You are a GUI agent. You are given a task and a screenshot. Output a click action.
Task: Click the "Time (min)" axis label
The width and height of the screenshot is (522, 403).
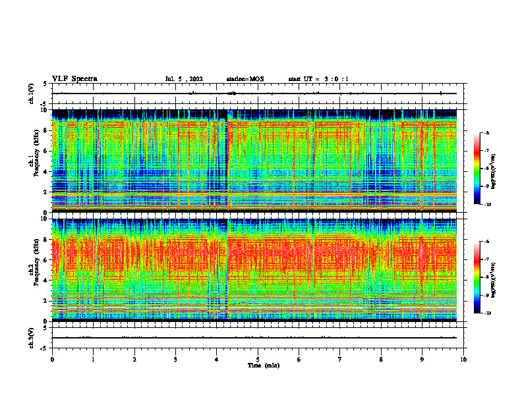[264, 365]
